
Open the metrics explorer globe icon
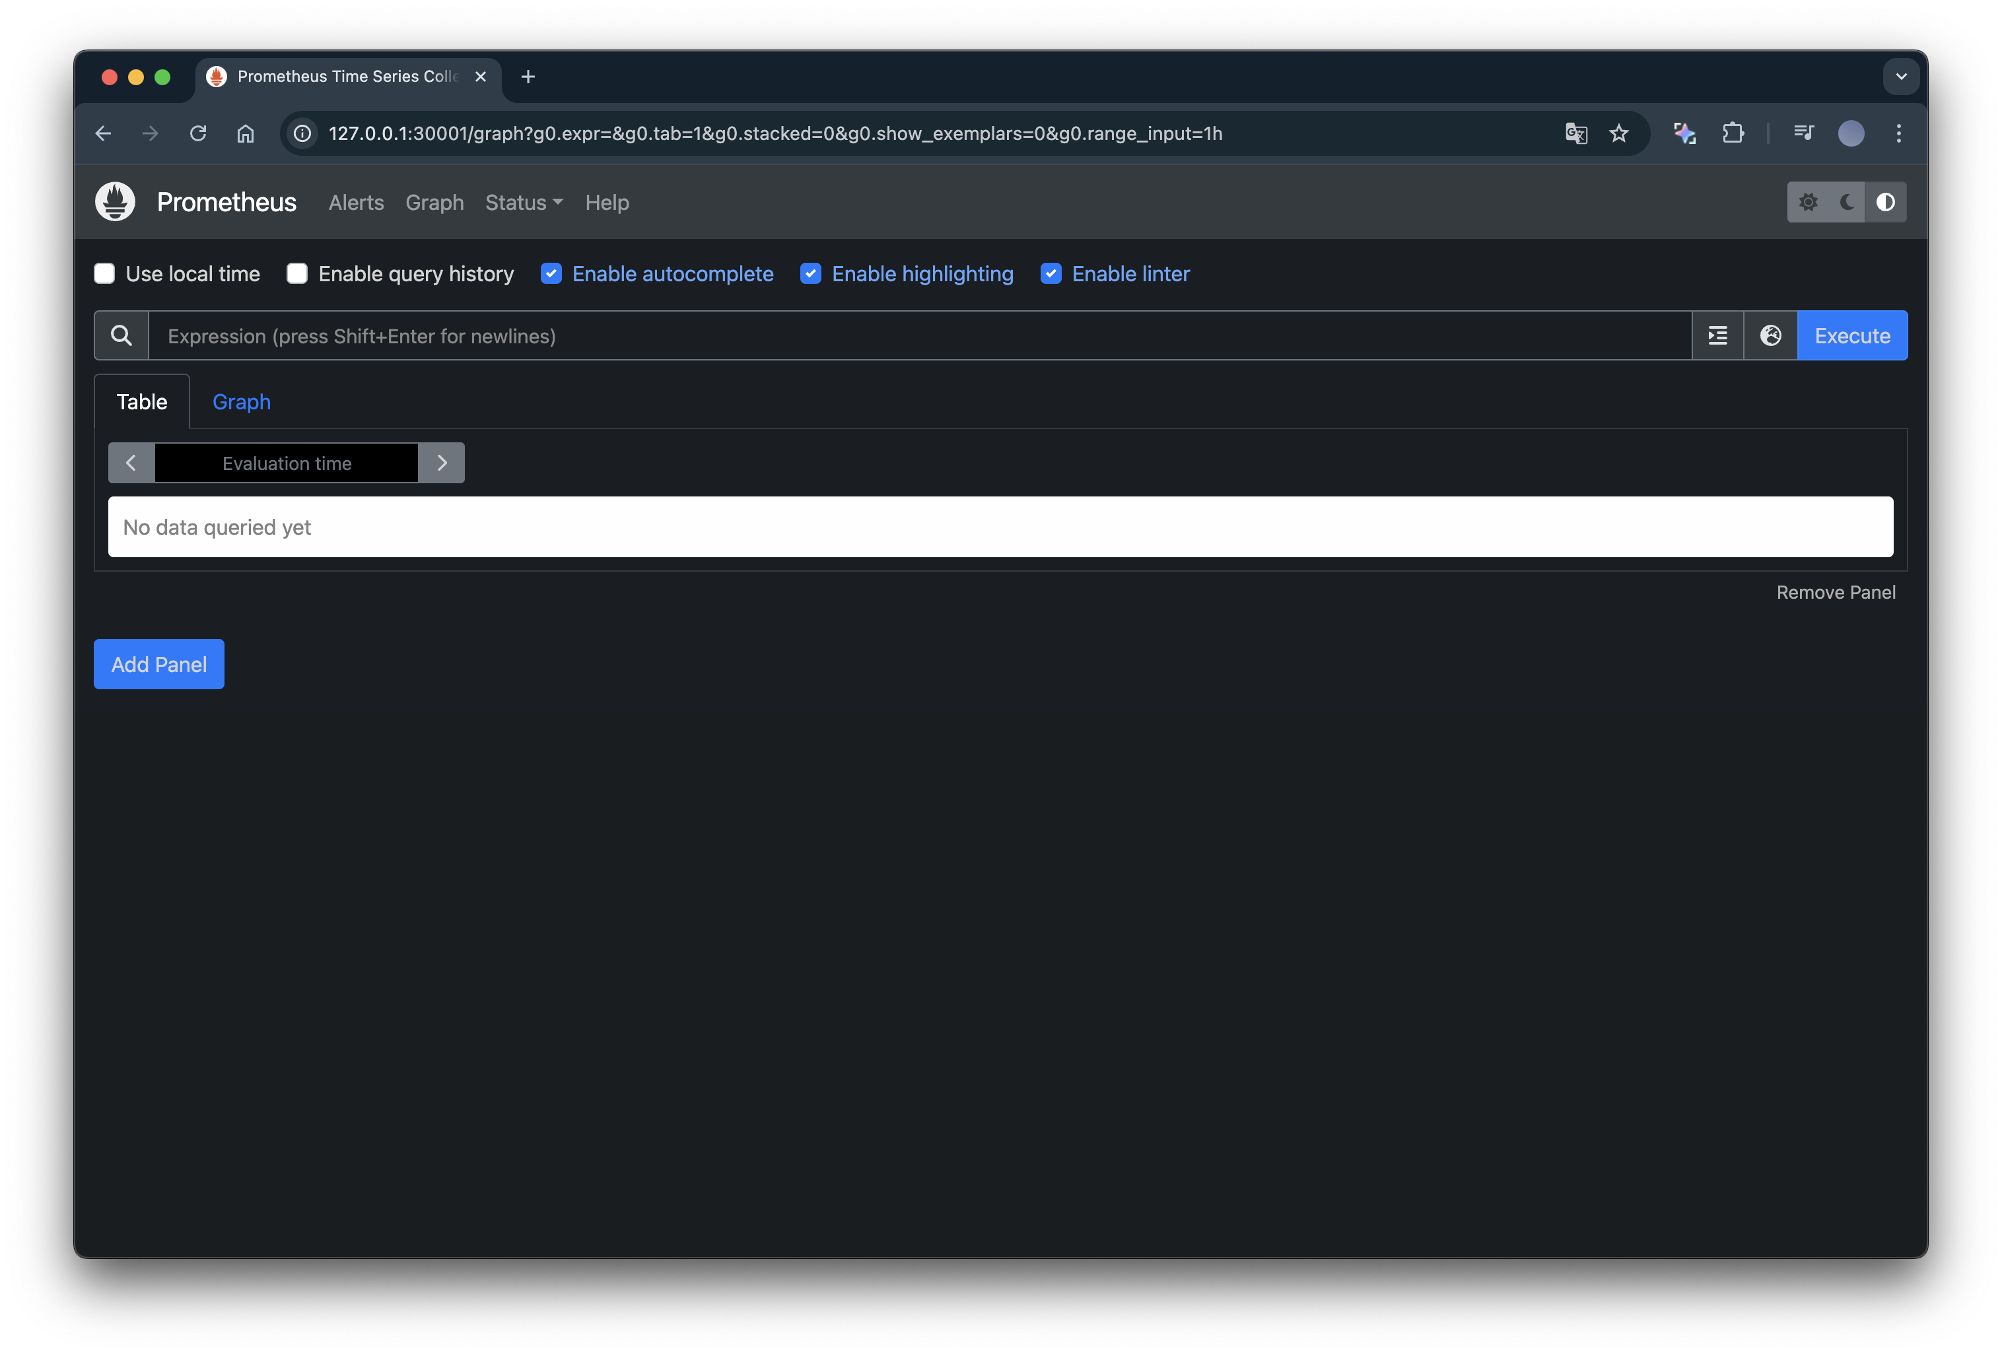(x=1770, y=336)
